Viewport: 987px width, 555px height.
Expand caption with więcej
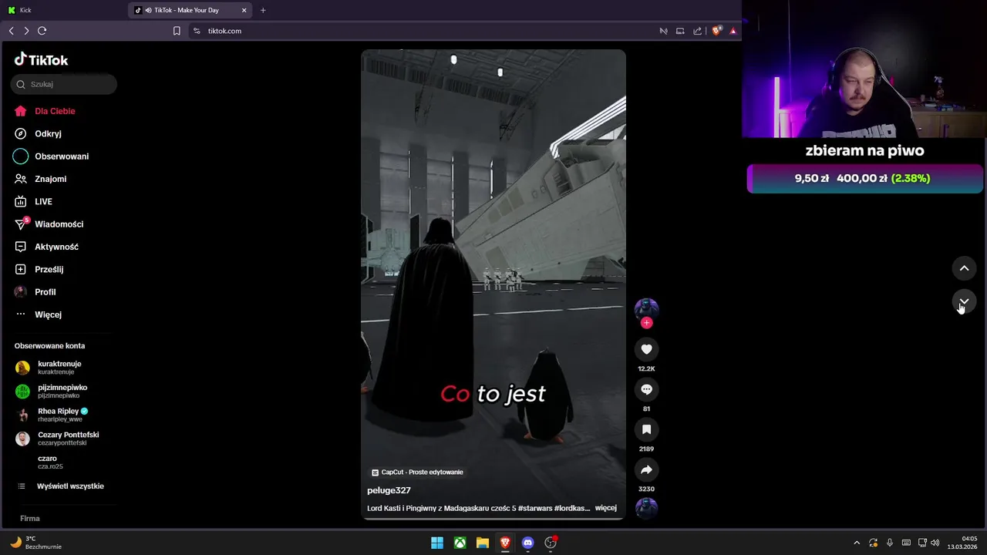point(605,508)
